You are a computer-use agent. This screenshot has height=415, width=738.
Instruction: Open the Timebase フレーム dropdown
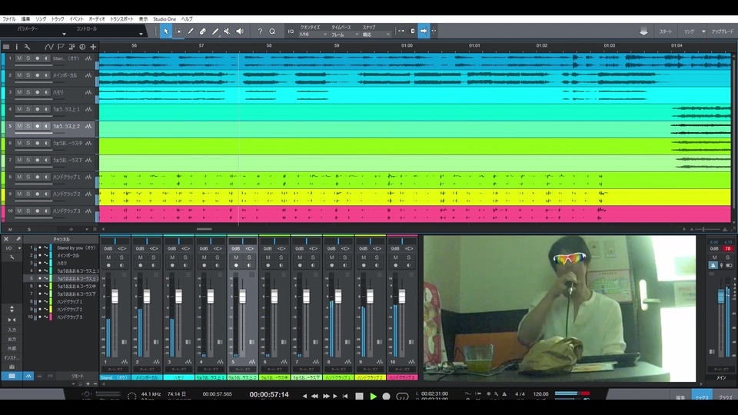click(x=344, y=35)
